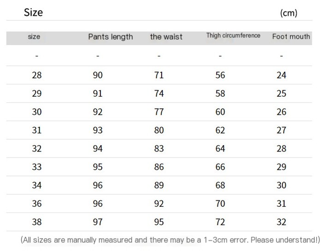Click 'Thigh circumference' column header
Viewport: 322px width, 252px height.
click(233, 36)
